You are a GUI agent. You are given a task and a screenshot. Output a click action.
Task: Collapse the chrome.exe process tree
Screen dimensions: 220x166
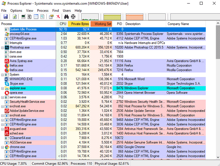click(3, 147)
